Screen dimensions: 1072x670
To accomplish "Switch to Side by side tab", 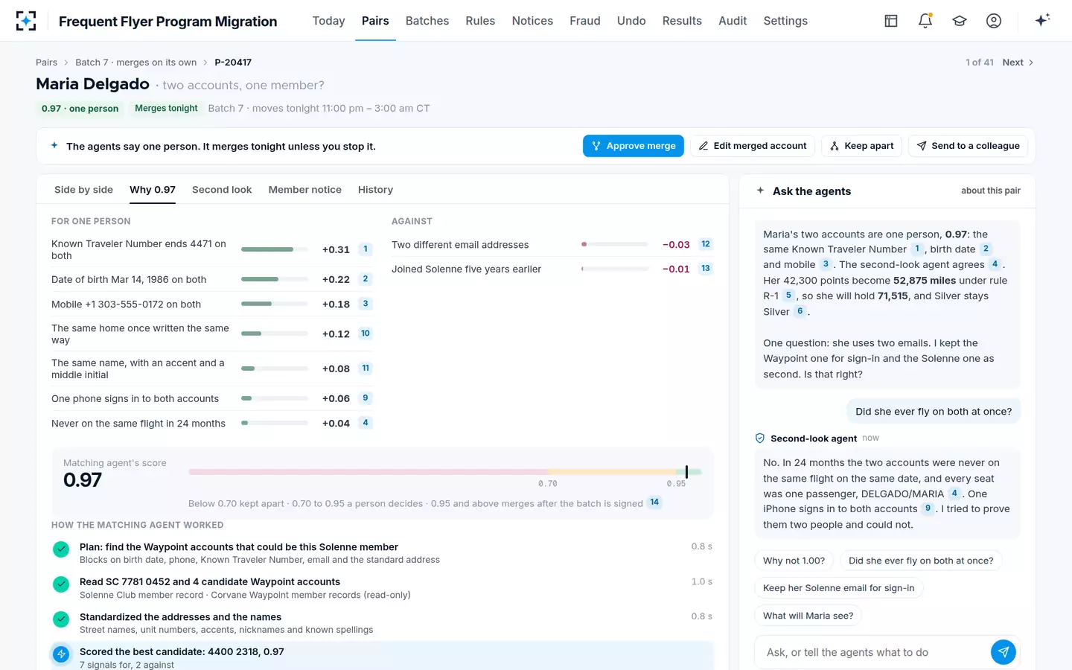I will 83,190.
